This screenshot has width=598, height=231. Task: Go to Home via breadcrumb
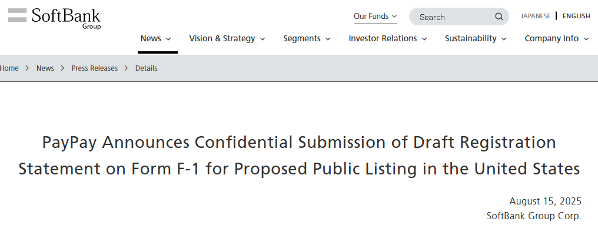click(9, 68)
